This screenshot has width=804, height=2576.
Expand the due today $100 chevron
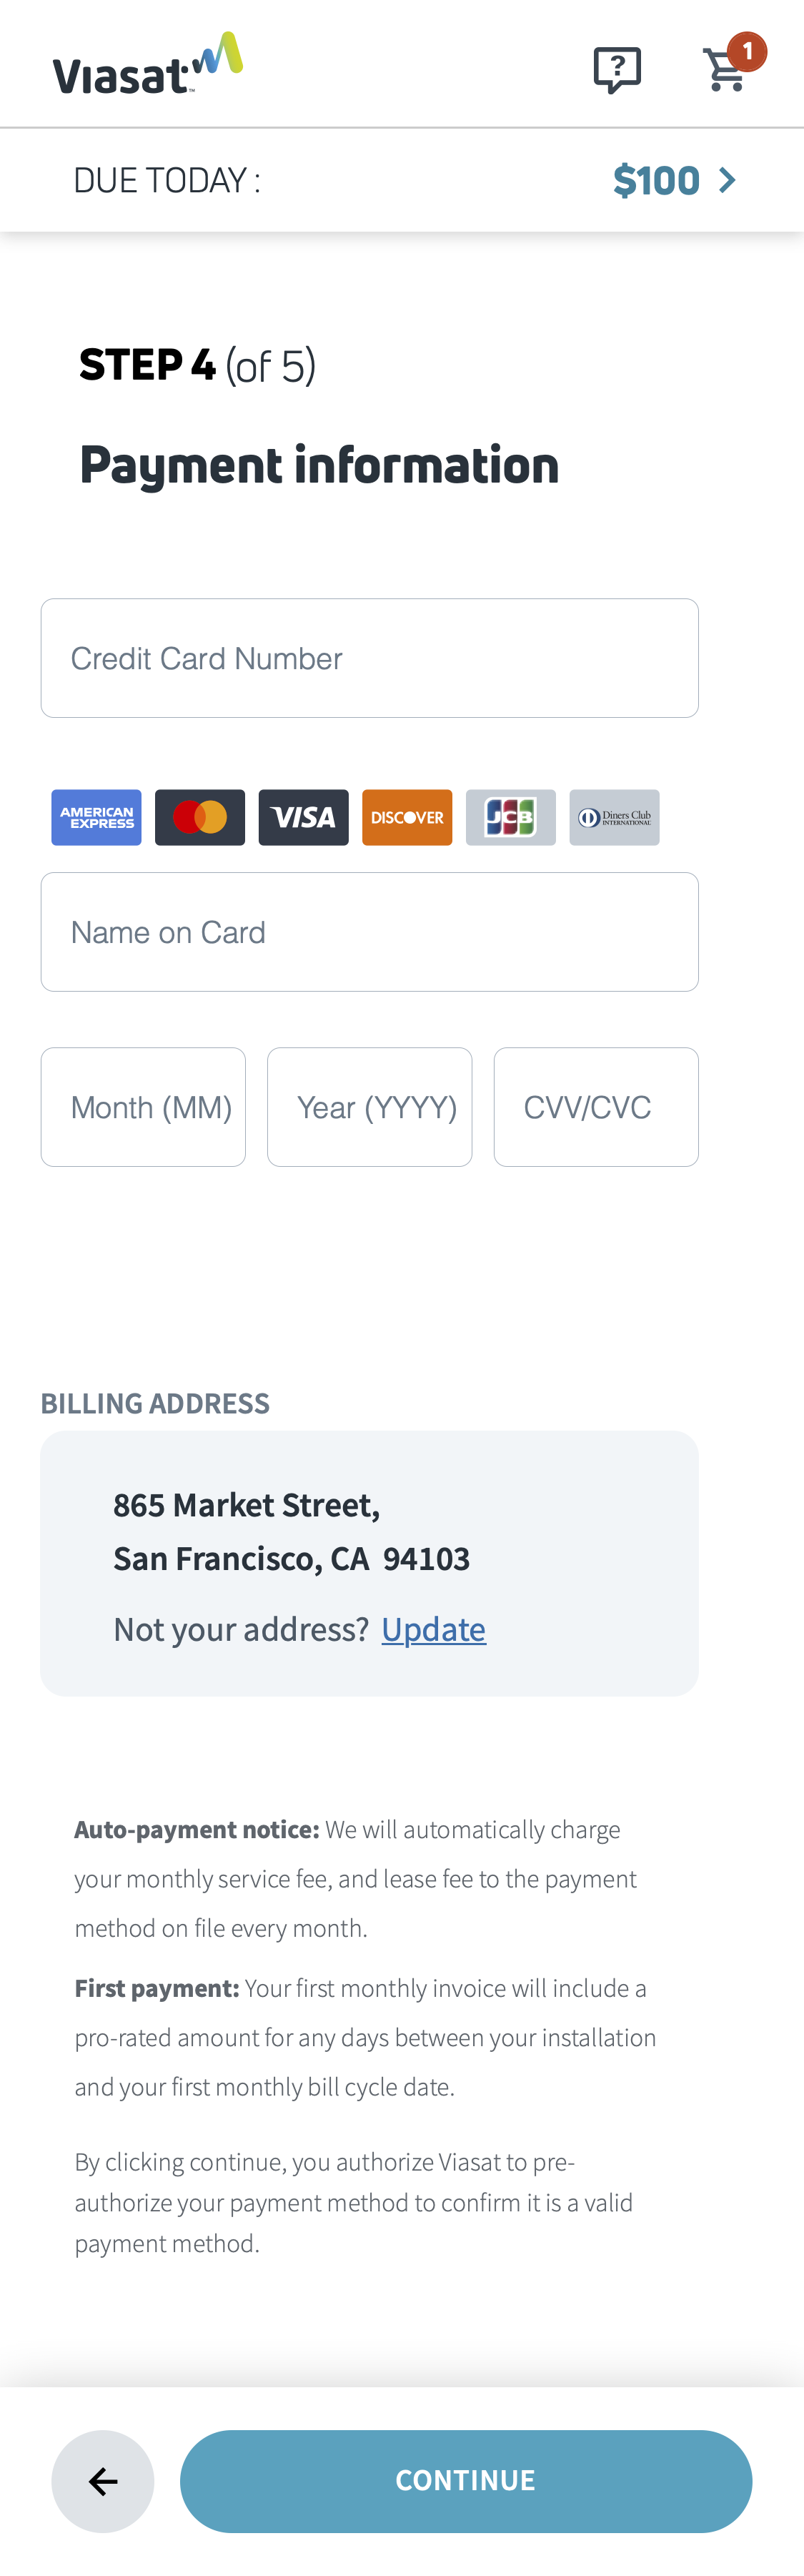[728, 181]
